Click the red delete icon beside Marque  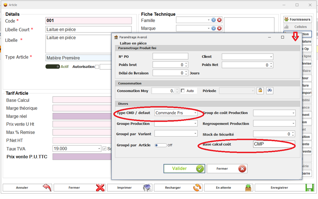click(x=219, y=28)
